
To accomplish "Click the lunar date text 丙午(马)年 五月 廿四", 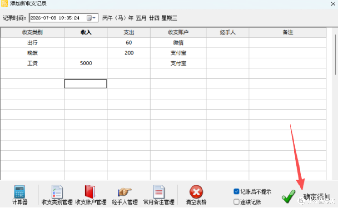I will (131, 18).
